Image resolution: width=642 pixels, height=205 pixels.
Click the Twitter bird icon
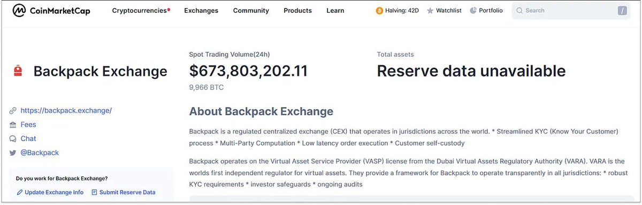(13, 153)
